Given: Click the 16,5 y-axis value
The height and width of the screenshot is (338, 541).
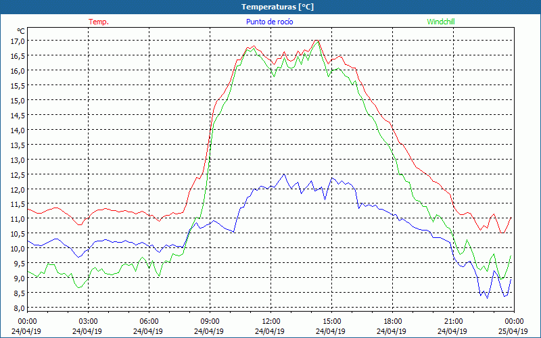Looking at the screenshot, I should (18, 56).
